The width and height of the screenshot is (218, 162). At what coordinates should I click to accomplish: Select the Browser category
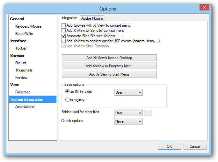coord(18,56)
